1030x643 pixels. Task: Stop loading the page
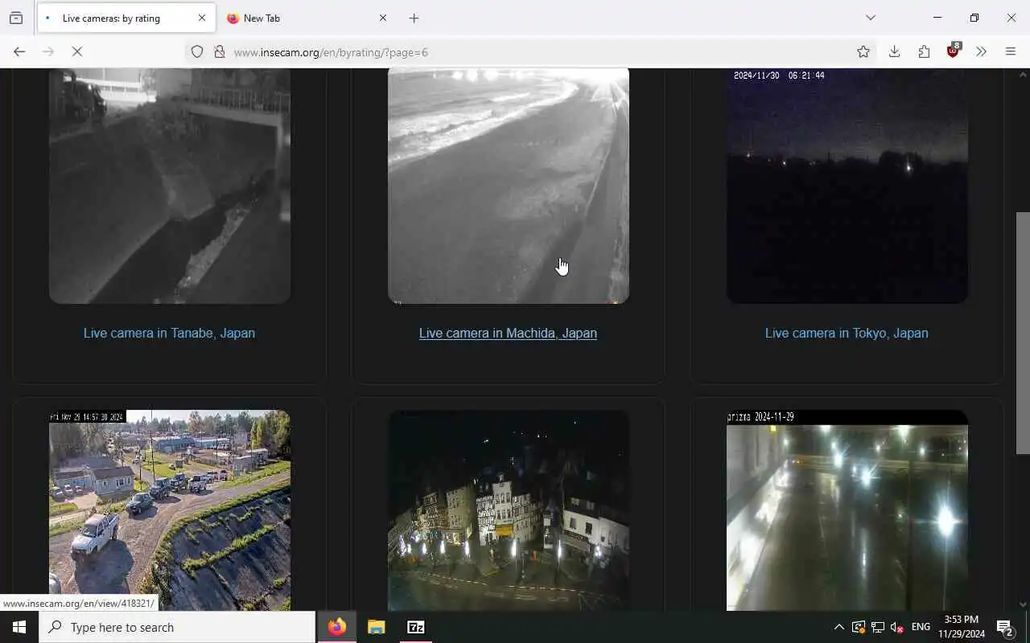coord(77,51)
